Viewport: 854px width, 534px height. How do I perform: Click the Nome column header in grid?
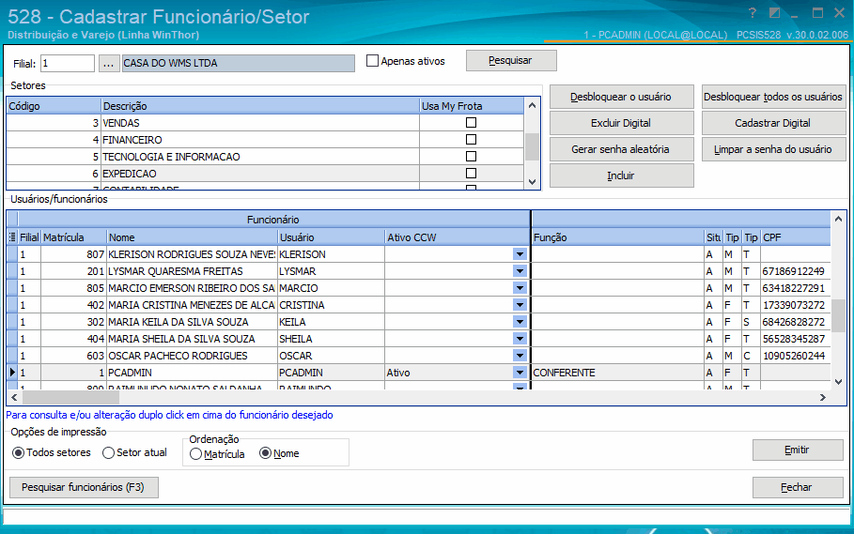coord(192,237)
